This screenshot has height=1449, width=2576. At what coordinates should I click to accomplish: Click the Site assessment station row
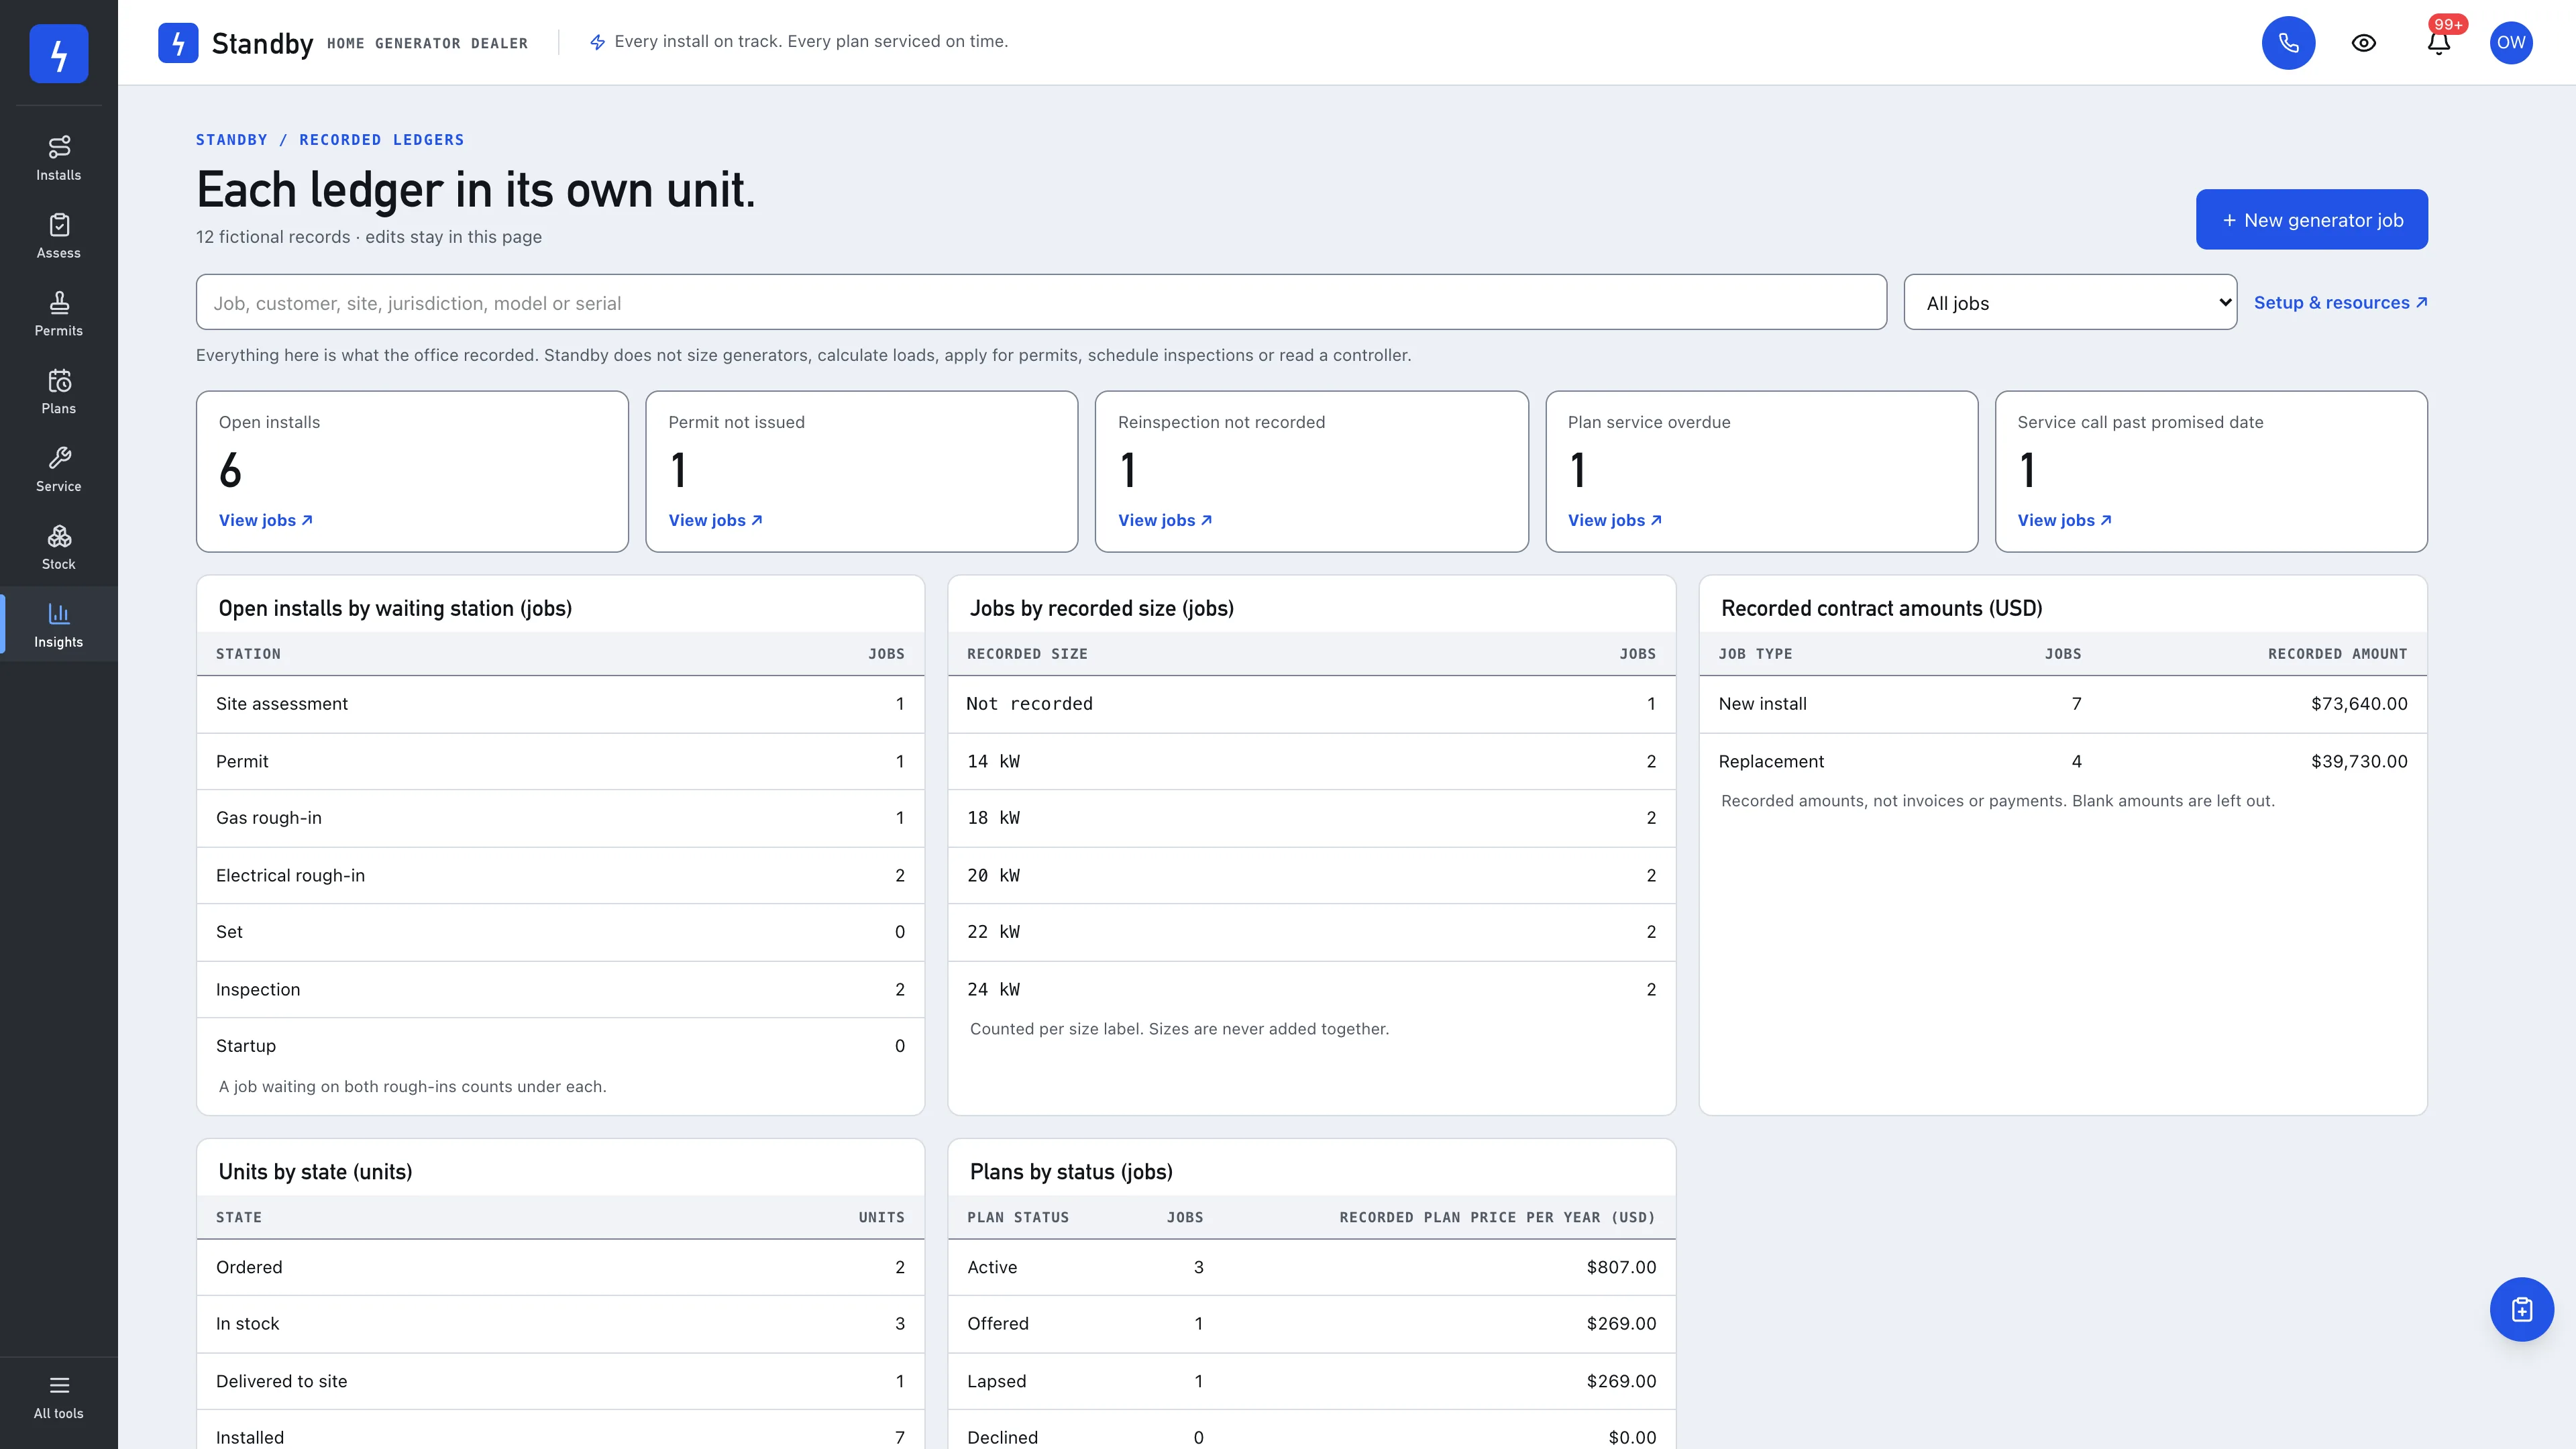point(560,704)
